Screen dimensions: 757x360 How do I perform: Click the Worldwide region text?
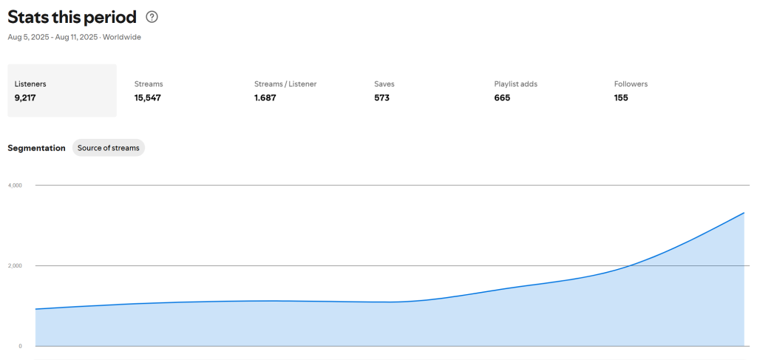tap(122, 37)
